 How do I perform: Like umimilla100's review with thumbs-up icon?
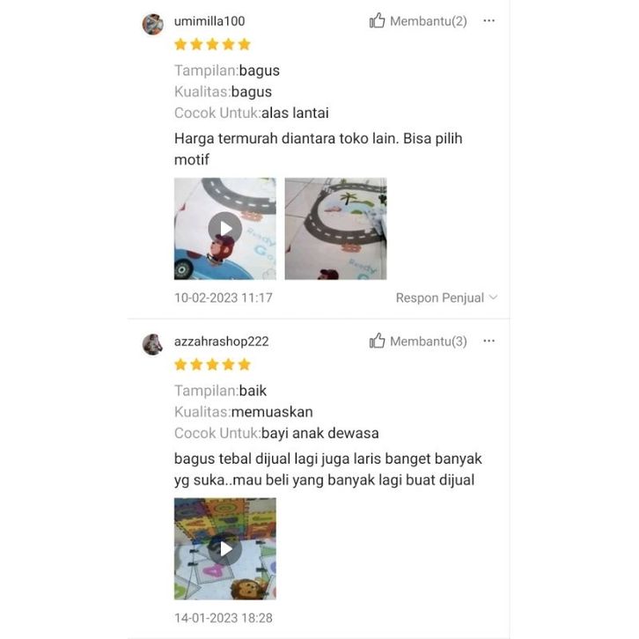pos(377,20)
